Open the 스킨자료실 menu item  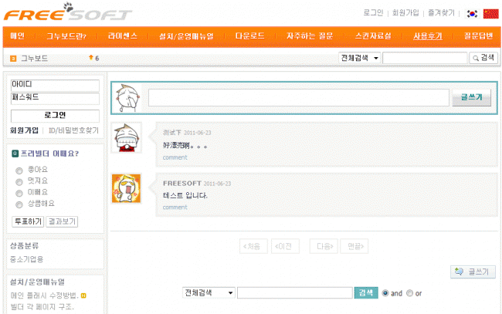[373, 35]
